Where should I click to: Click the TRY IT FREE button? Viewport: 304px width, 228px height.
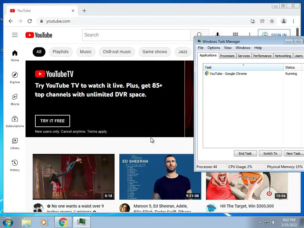(52, 121)
